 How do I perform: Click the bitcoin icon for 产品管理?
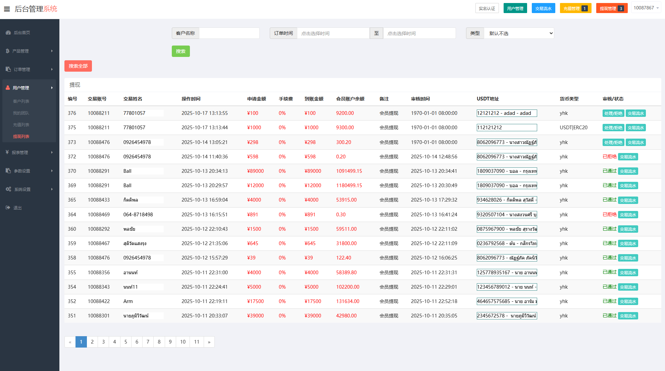coord(8,51)
